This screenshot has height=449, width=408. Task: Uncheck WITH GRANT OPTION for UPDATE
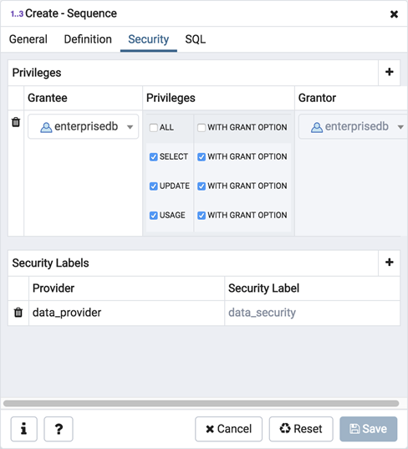201,186
